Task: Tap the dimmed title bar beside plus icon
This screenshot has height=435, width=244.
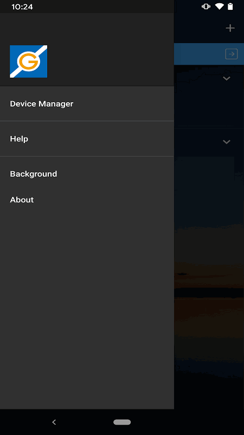Action: (x=198, y=28)
